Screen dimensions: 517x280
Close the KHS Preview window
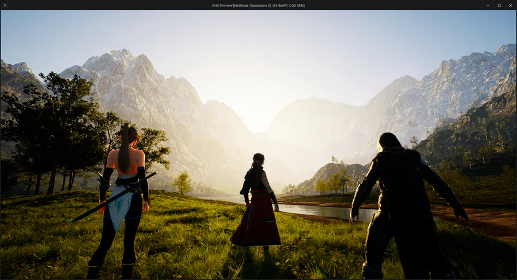(x=511, y=5)
